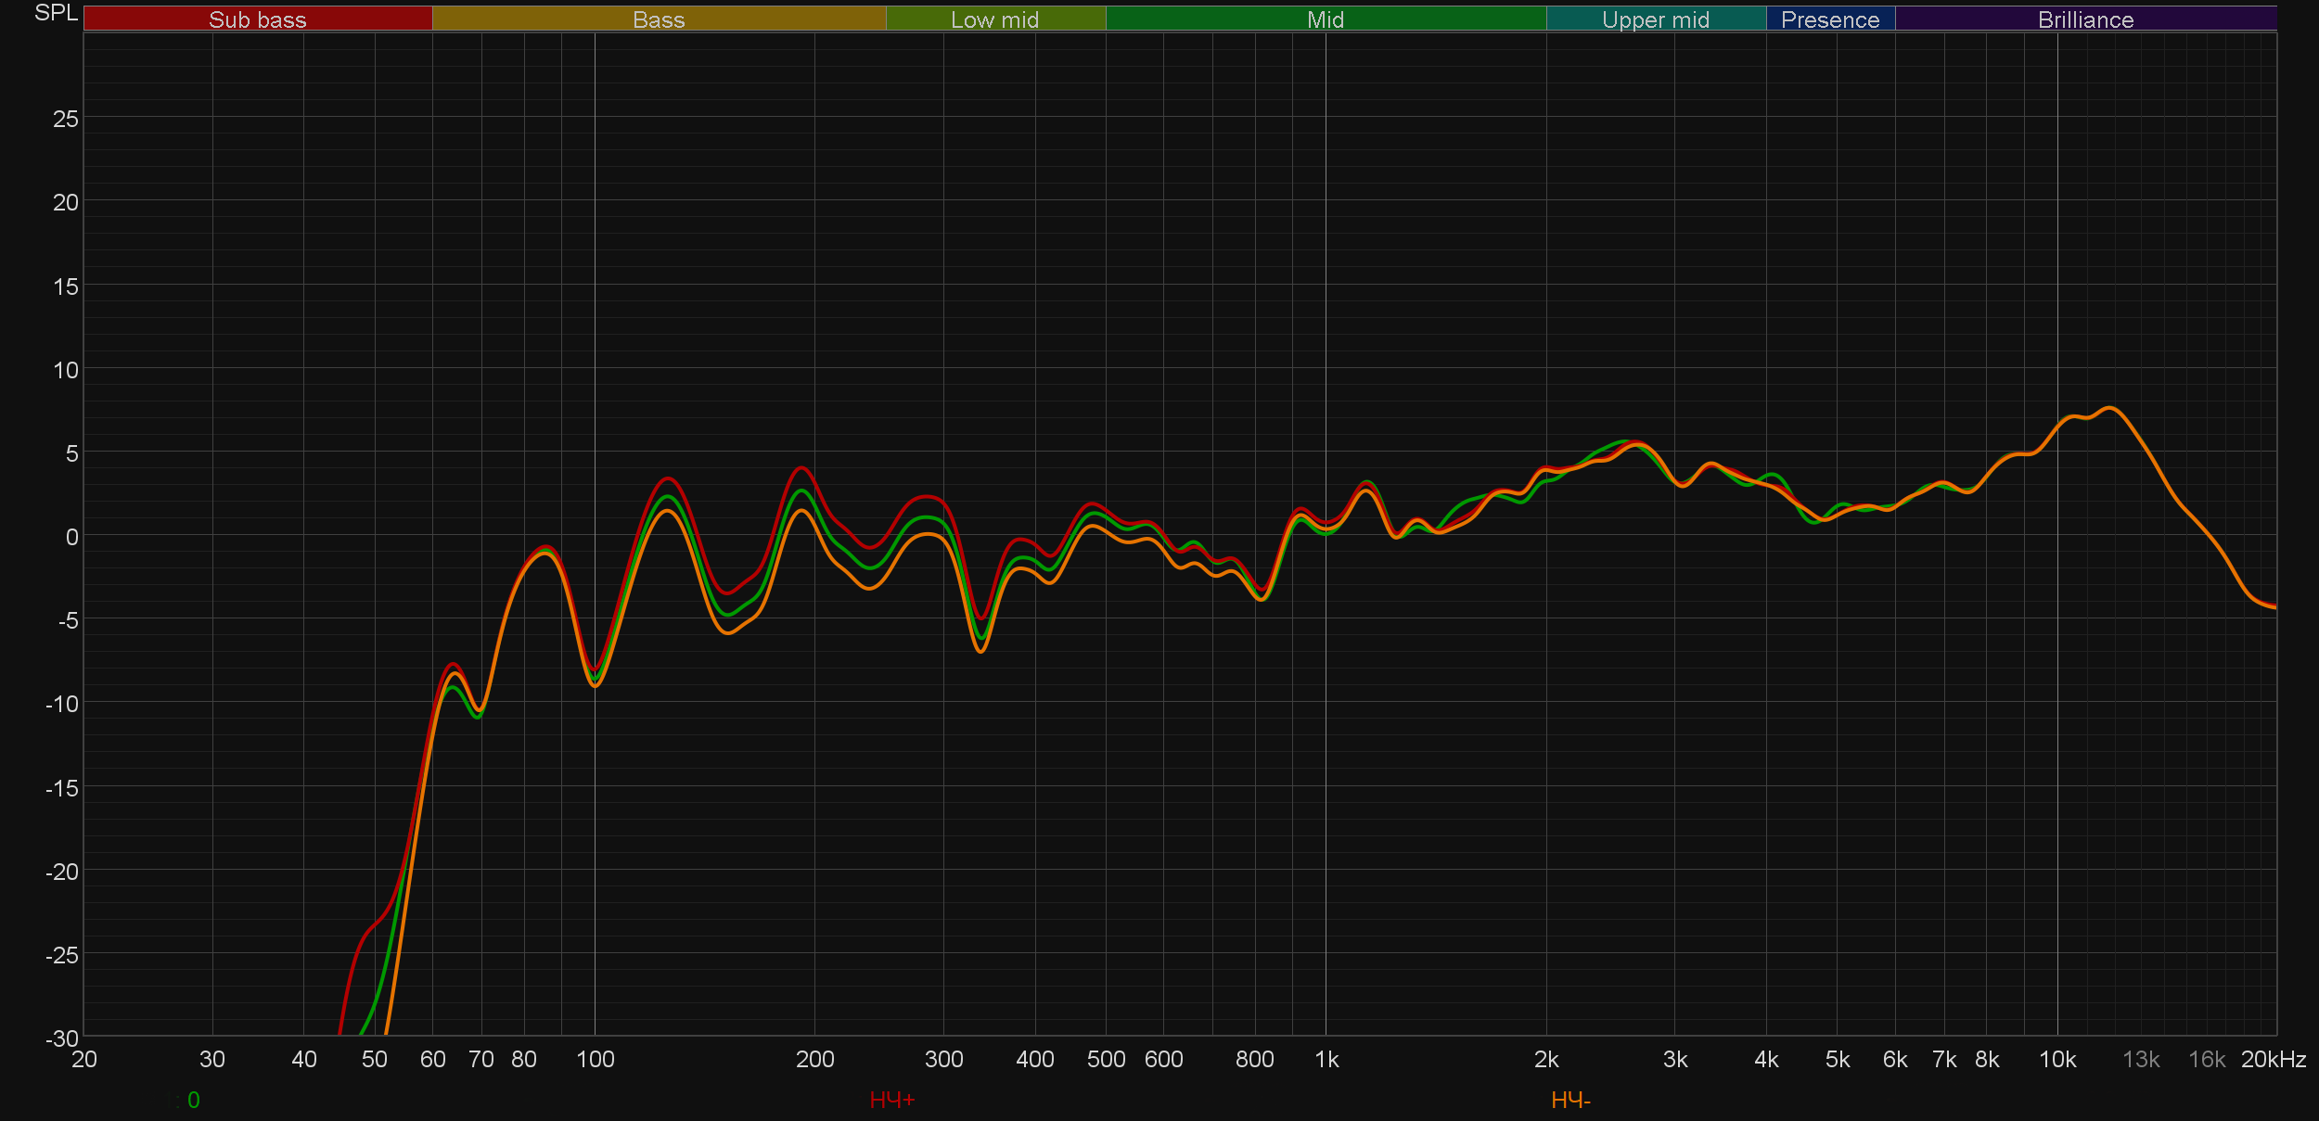
Task: Click the 200 Hz frequency axis label
Action: [x=814, y=1059]
